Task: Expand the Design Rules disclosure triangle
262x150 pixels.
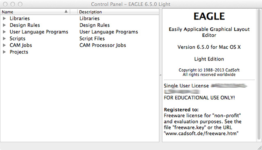Action: [x=5, y=25]
